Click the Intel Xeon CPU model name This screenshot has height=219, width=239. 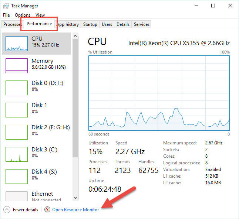pyautogui.click(x=179, y=43)
